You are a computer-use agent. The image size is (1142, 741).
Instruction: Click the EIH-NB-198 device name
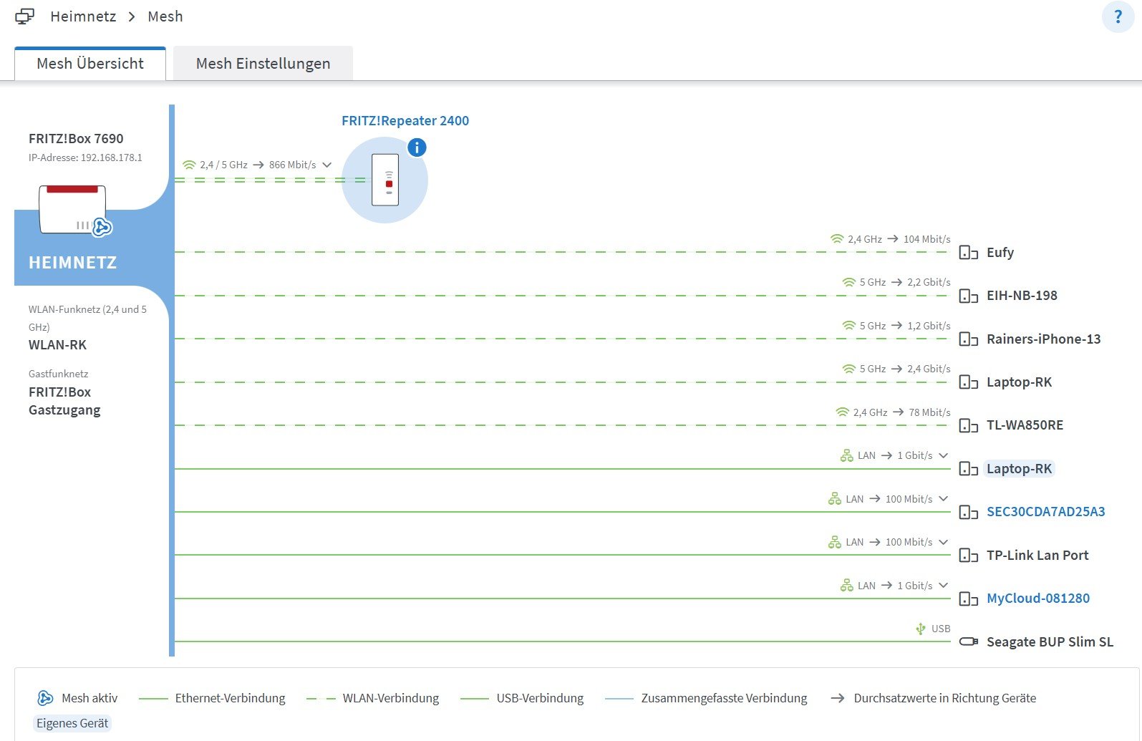(x=1022, y=296)
